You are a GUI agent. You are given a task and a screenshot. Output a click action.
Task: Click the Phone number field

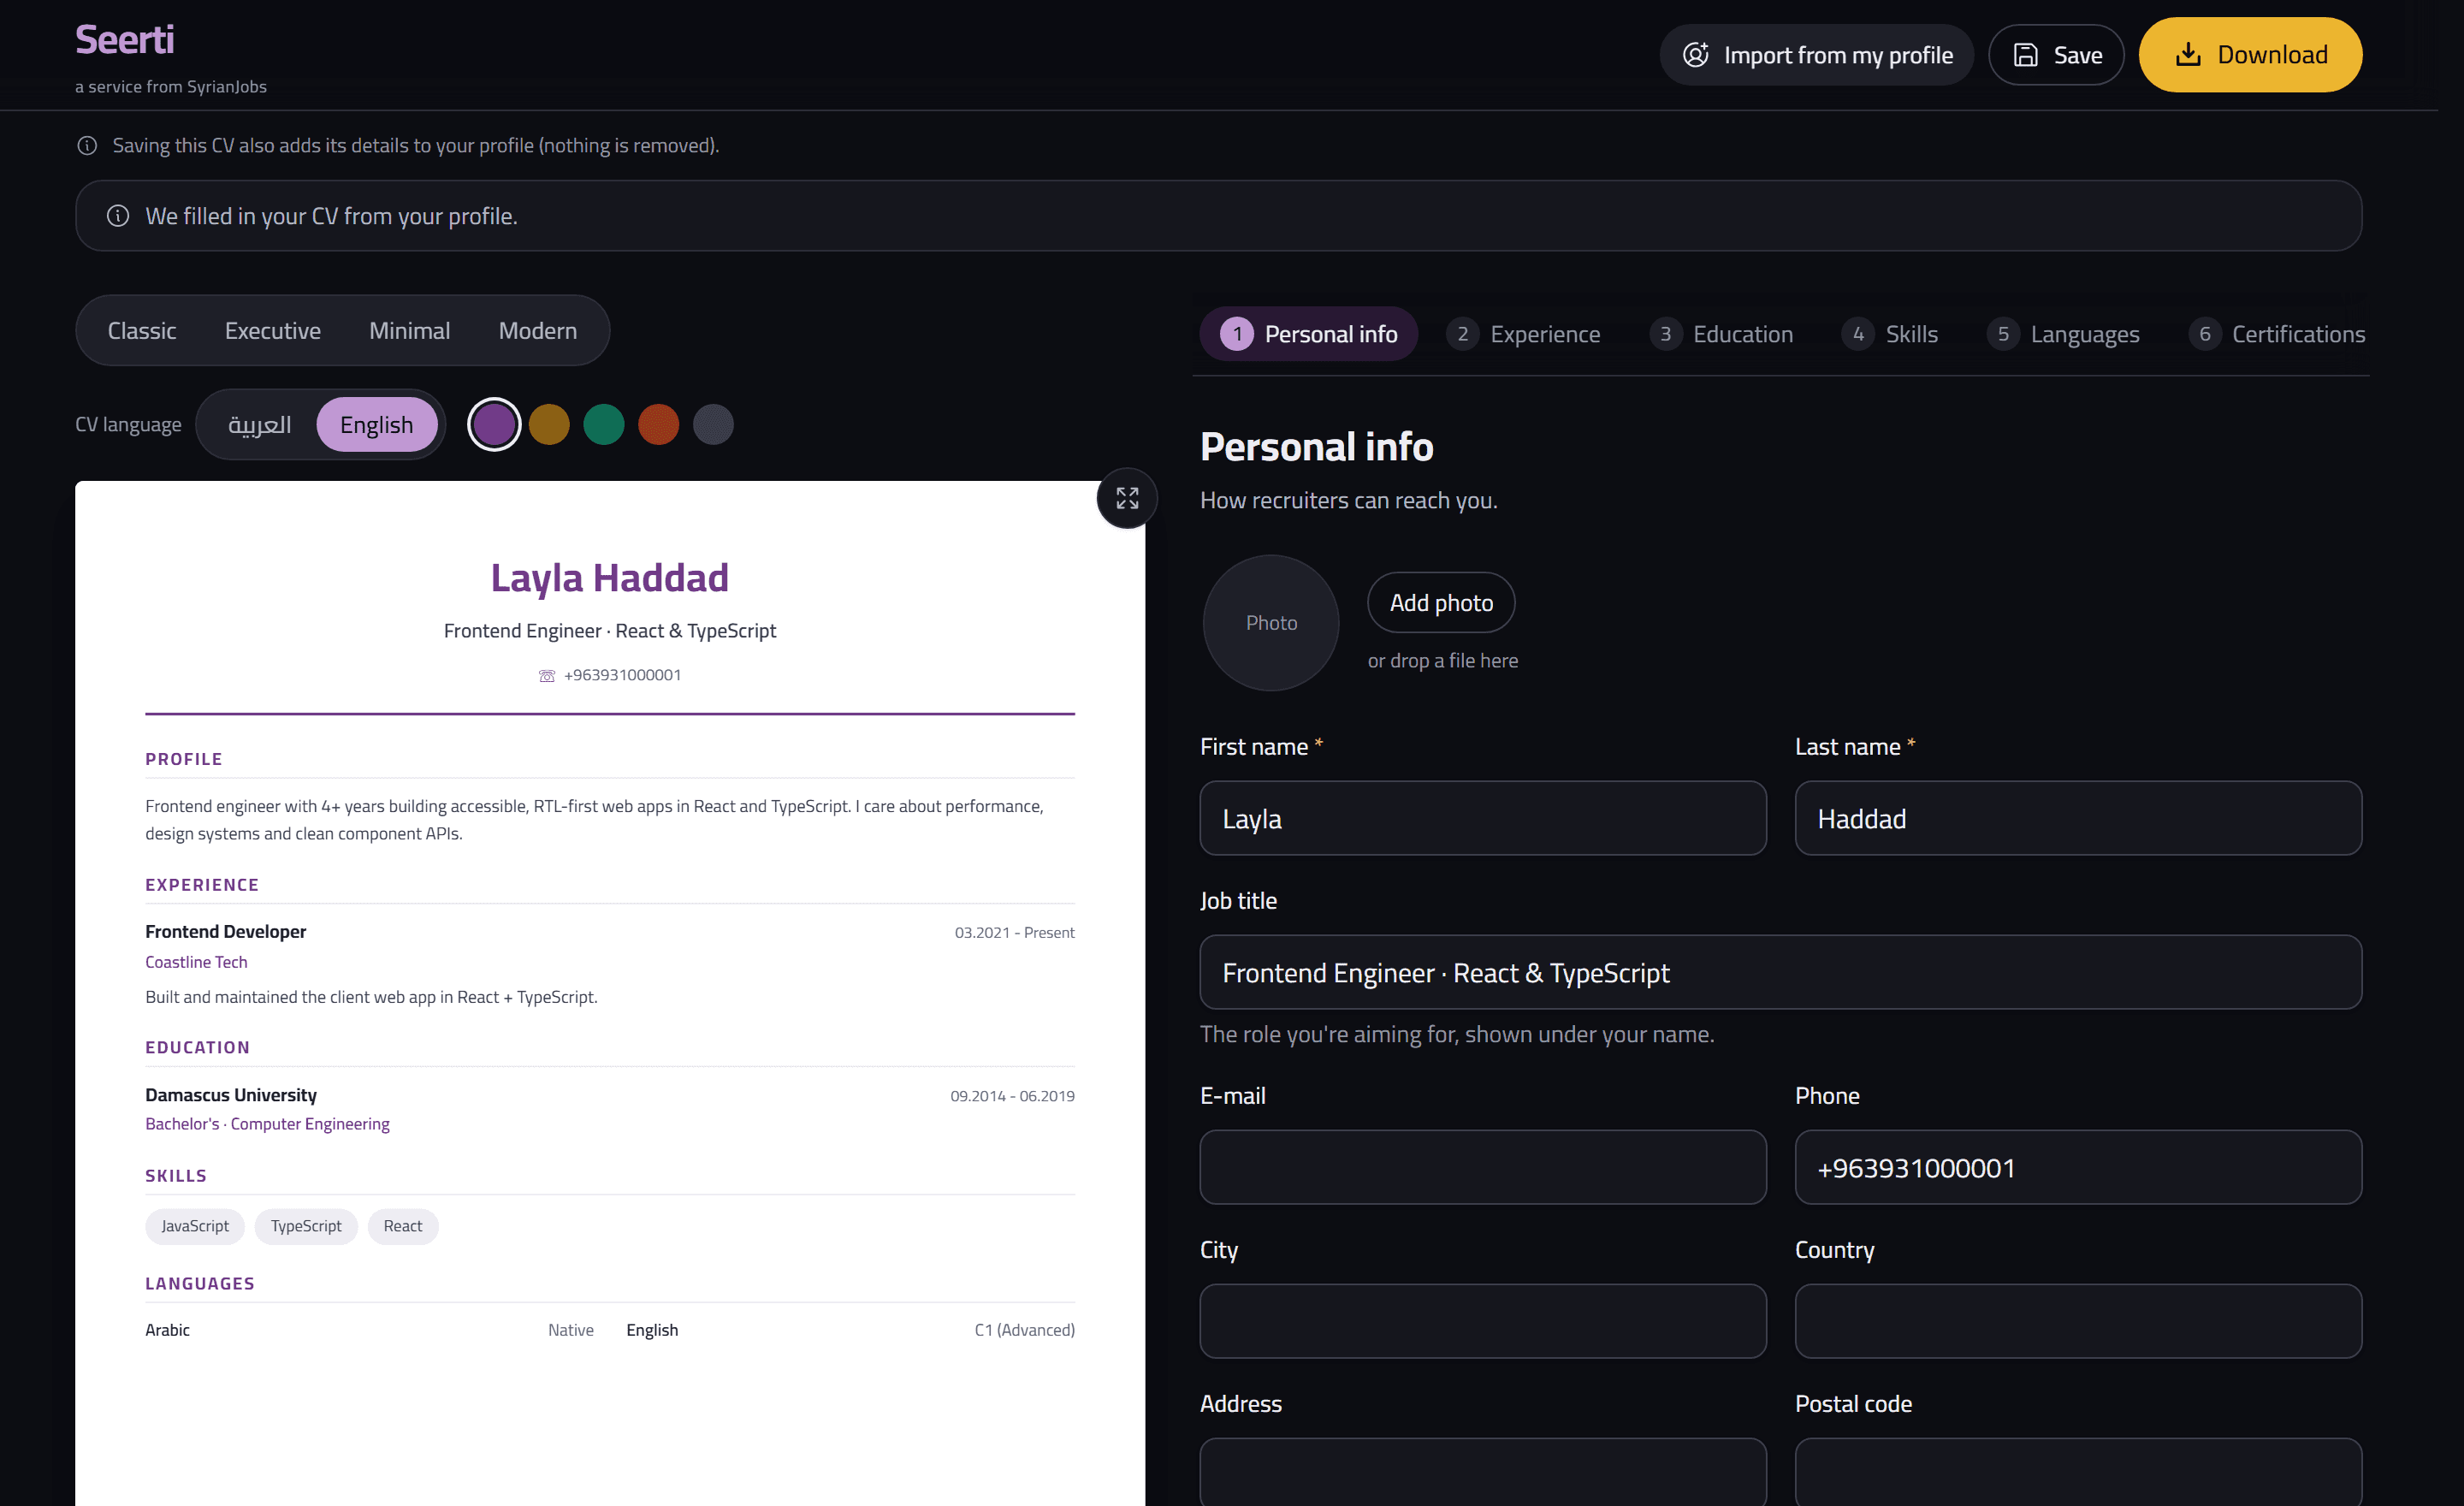point(2078,1168)
